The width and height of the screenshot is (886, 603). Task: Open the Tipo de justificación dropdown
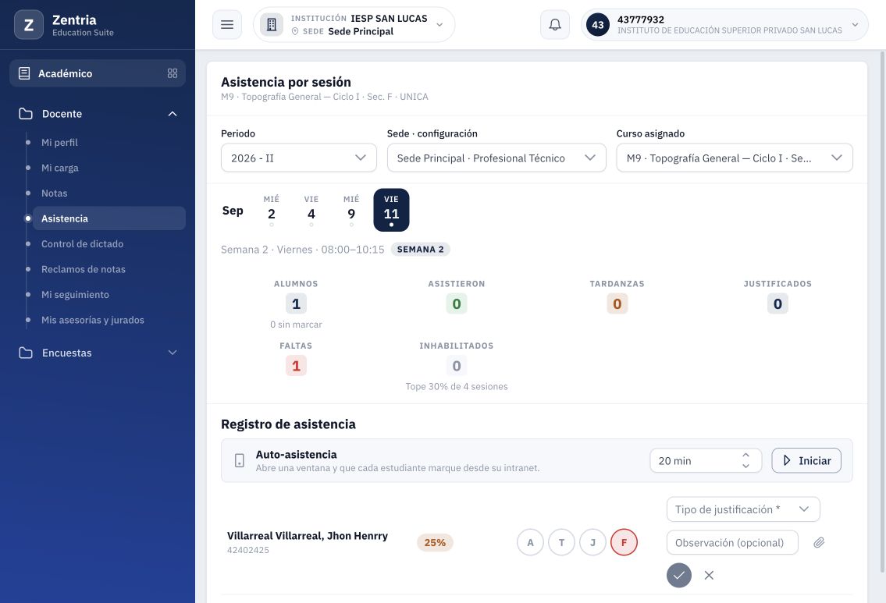743,509
